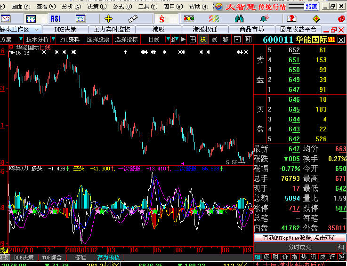Close the 600011 quote panel with X box
347x266 pixels.
click(341, 40)
